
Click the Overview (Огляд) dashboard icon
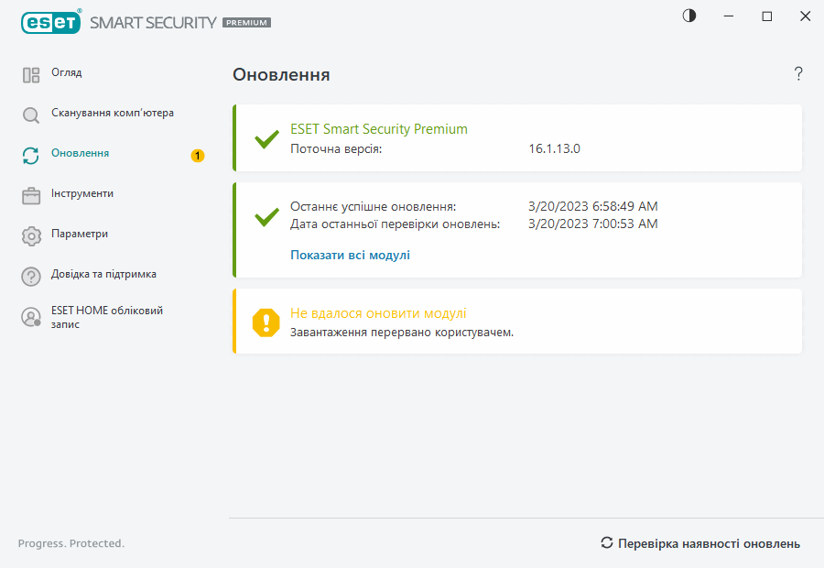coord(31,75)
